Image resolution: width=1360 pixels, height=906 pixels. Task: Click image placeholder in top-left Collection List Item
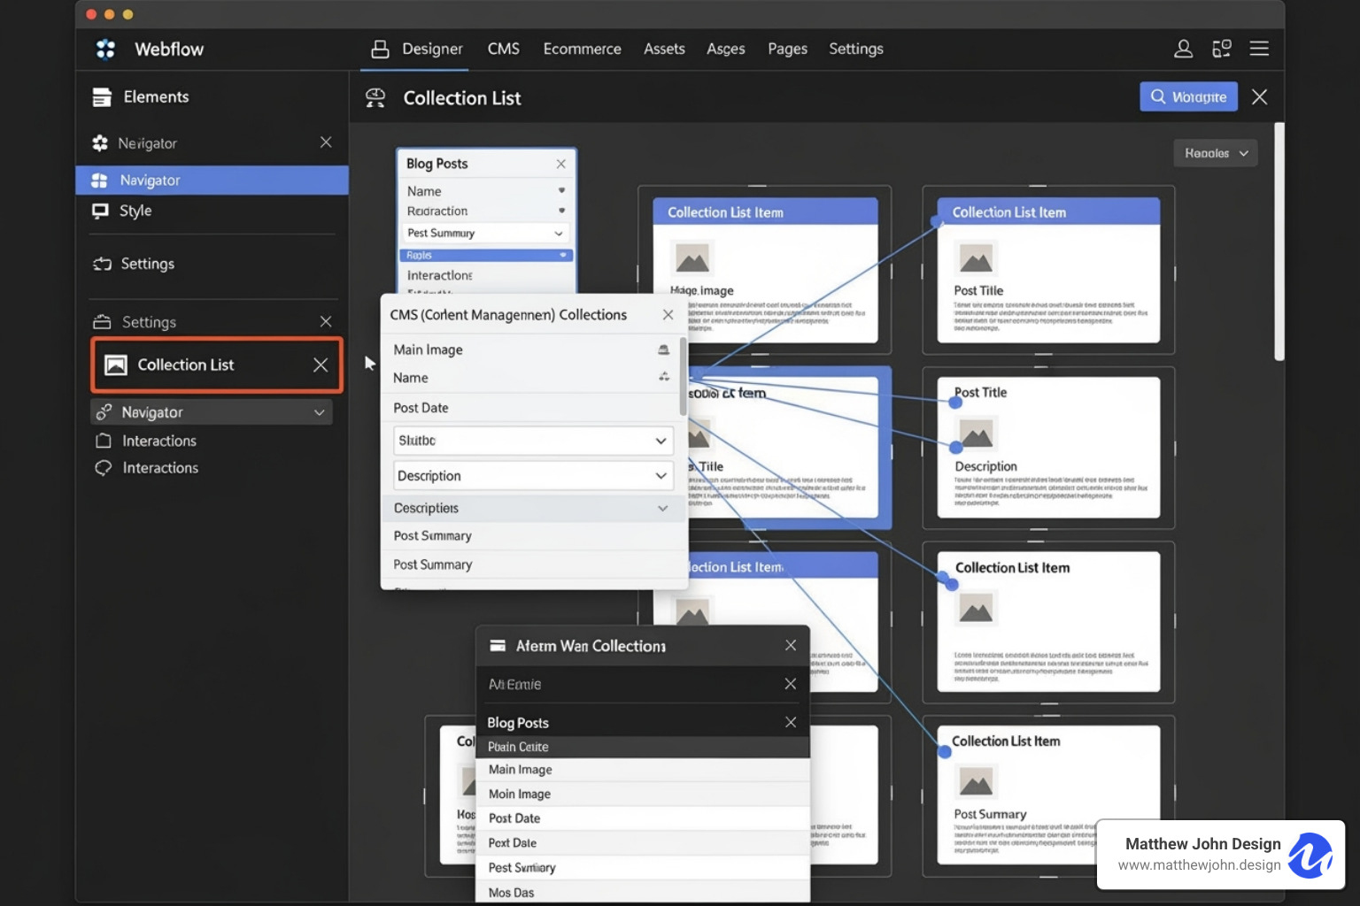(x=692, y=258)
